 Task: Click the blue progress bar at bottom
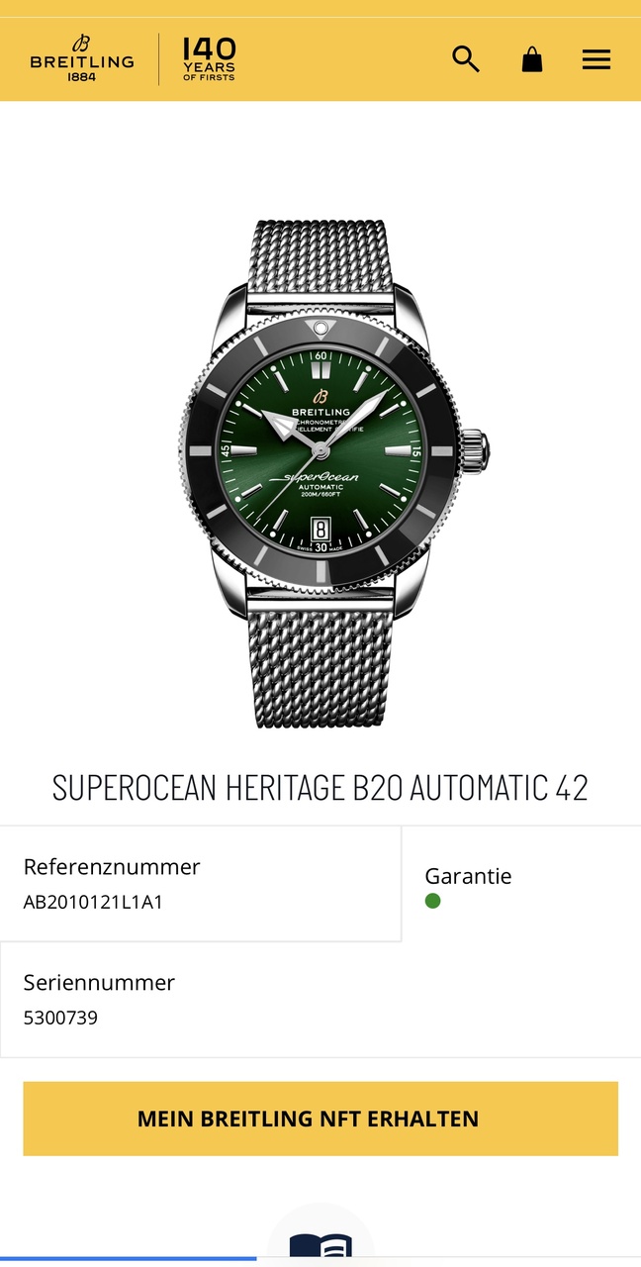129,1259
